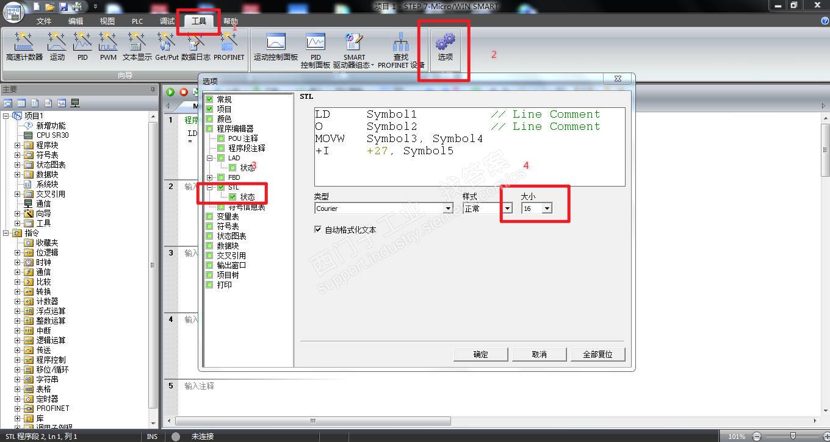
Task: Open the 帮助 ribbon tab
Action: click(x=231, y=21)
